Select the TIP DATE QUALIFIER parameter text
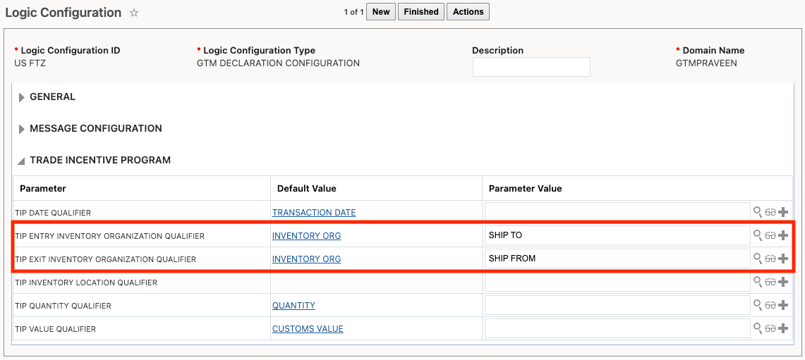 (54, 212)
